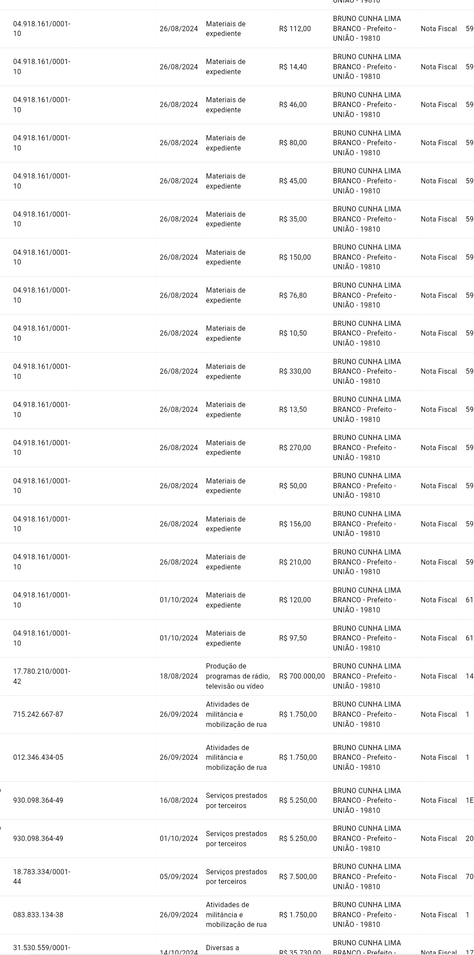Select the R$ 7.500,00 amount
This screenshot has width=474, height=955.
click(298, 876)
